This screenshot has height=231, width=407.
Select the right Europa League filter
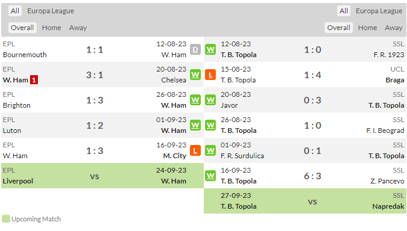pyautogui.click(x=379, y=11)
